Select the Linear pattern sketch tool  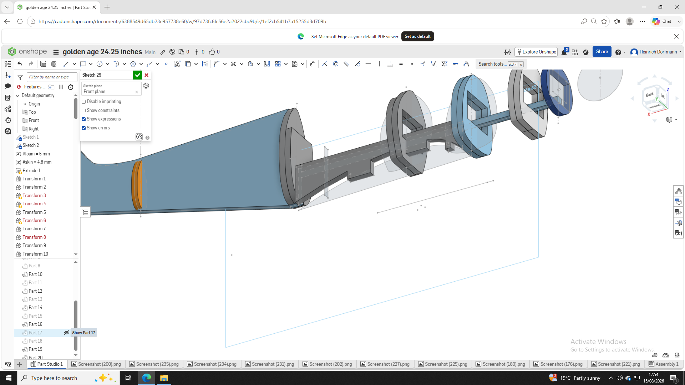(x=278, y=64)
